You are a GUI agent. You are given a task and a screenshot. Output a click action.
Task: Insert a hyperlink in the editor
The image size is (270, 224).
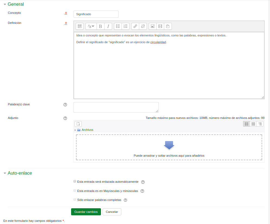135,26
